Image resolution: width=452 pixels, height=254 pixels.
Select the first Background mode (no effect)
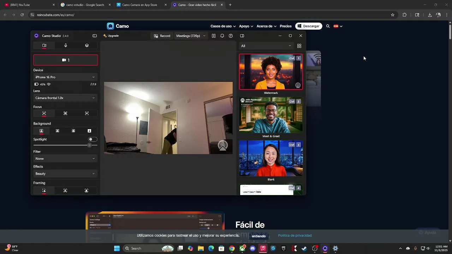coord(41,131)
